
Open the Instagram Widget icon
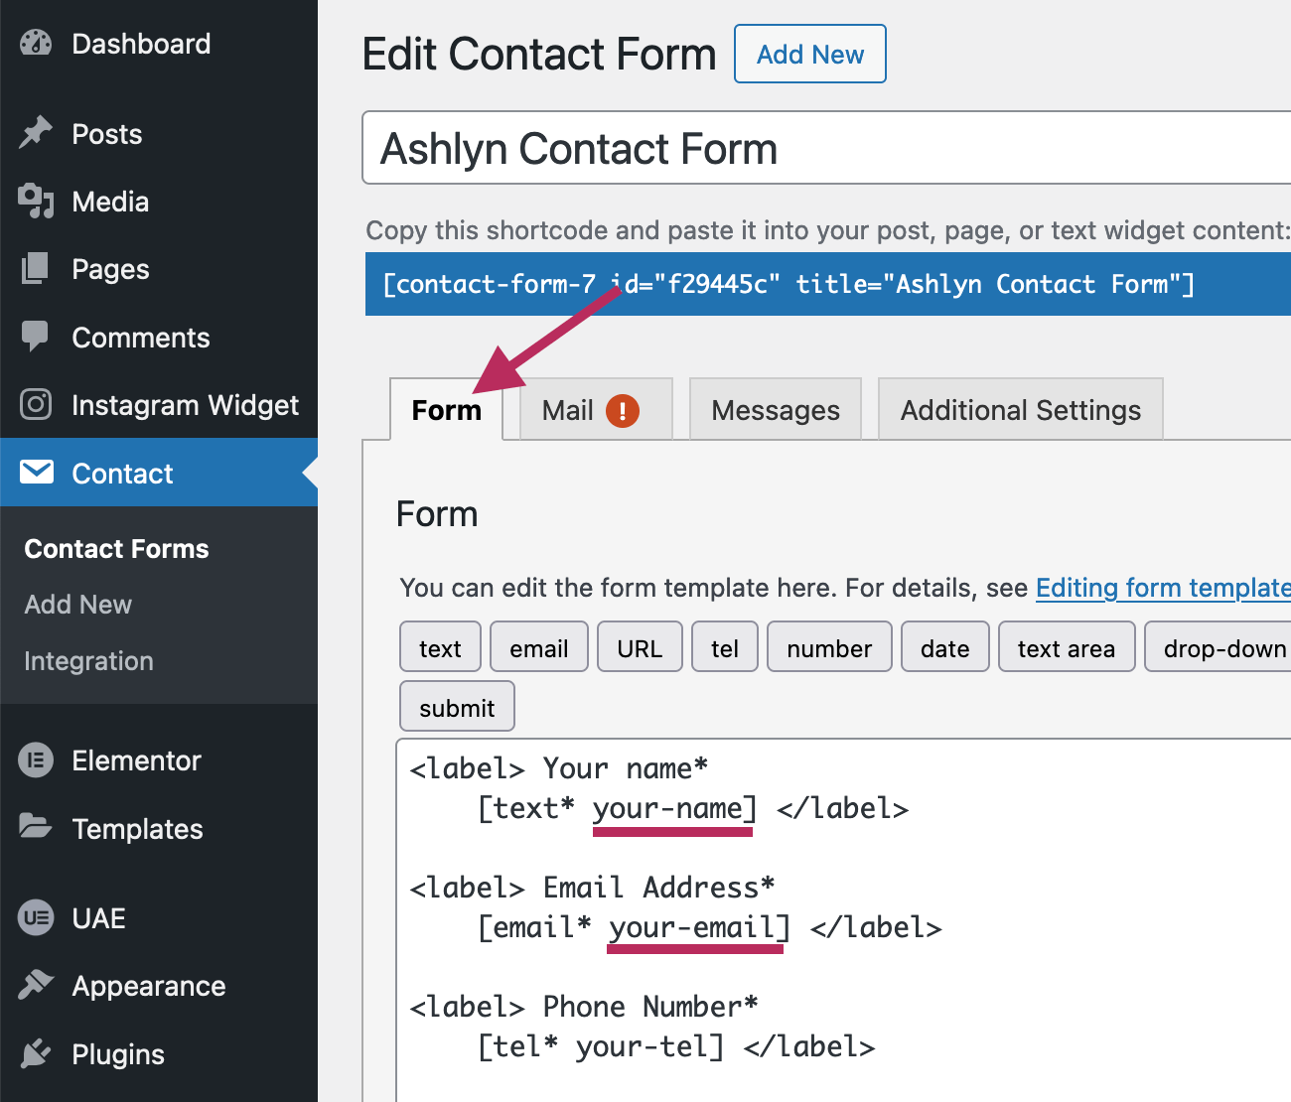[36, 404]
